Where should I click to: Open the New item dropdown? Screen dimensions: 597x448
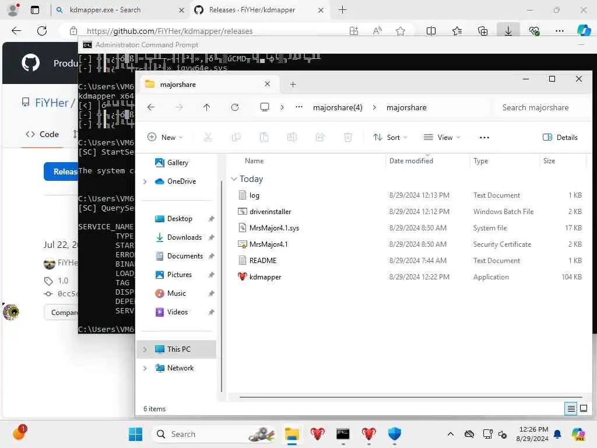pyautogui.click(x=165, y=138)
